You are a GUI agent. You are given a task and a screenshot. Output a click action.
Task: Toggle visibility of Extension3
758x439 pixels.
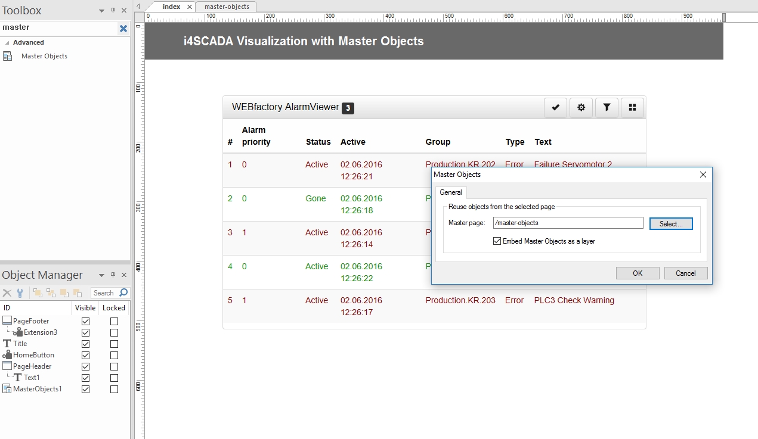86,332
